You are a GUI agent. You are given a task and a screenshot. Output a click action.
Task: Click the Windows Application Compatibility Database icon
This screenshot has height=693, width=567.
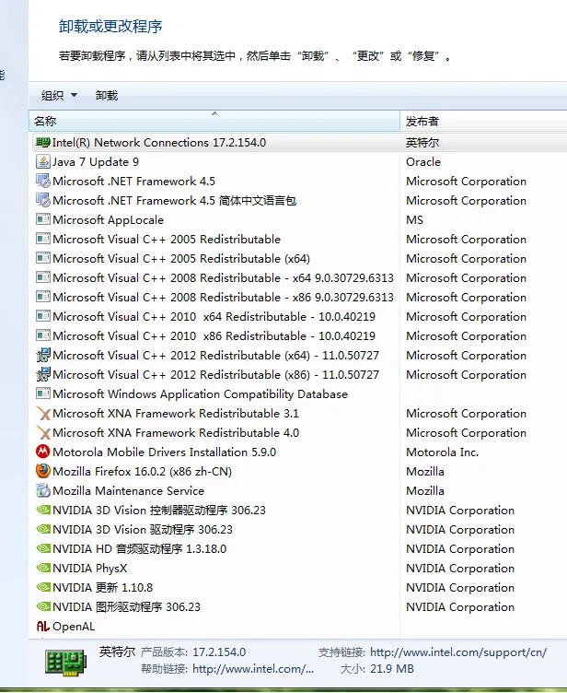pyautogui.click(x=43, y=393)
